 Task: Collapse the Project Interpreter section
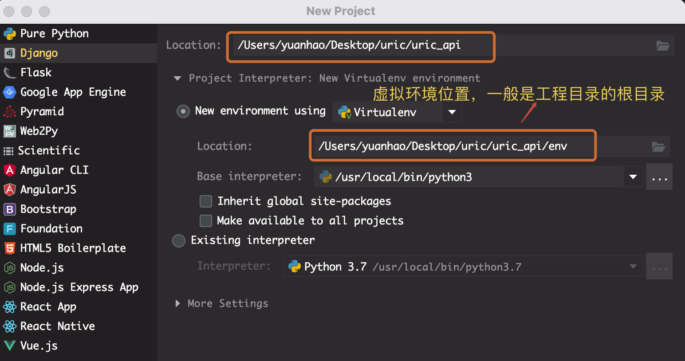(177, 78)
